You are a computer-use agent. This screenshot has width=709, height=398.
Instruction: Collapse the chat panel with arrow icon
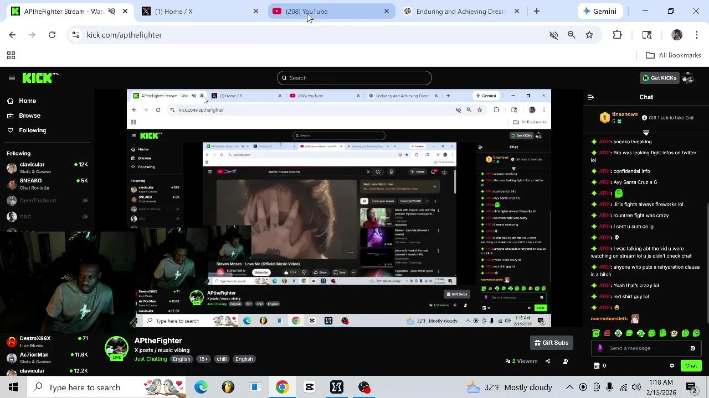[590, 97]
